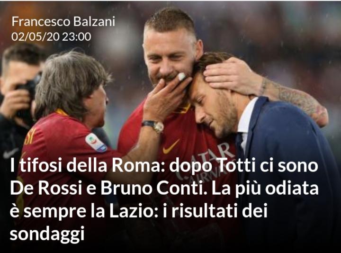Click the word "Lazio" in the headline
The image size is (341, 253).
130,211
